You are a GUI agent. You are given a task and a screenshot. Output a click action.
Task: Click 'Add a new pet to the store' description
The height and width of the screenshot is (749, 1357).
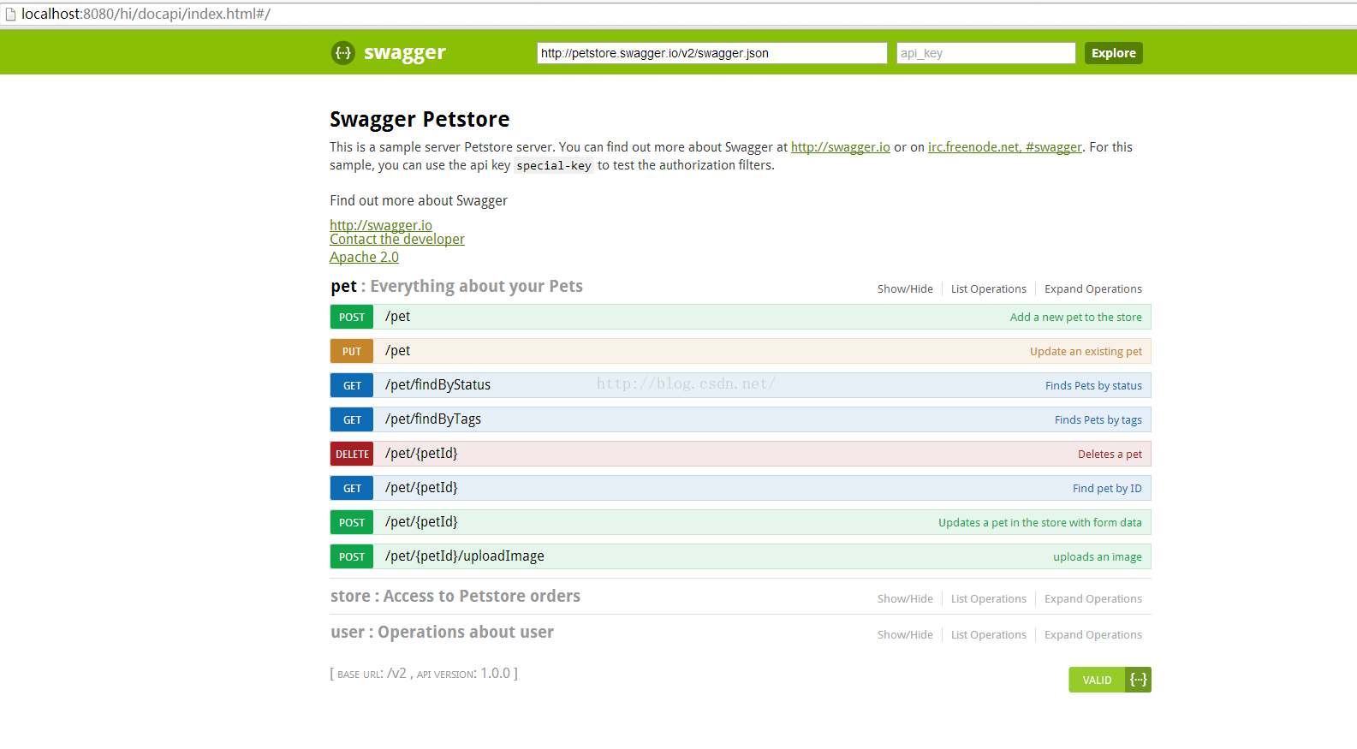[1075, 317]
